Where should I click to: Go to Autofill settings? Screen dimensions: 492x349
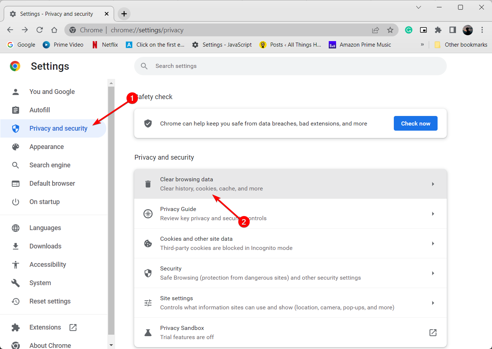point(40,110)
